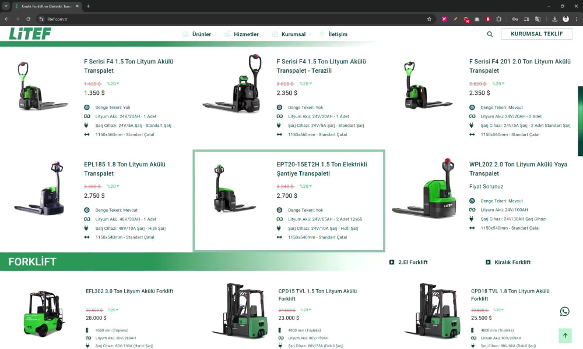Click the sidebar panel icon in browser toolbar
The height and width of the screenshot is (349, 583).
coord(526,19)
